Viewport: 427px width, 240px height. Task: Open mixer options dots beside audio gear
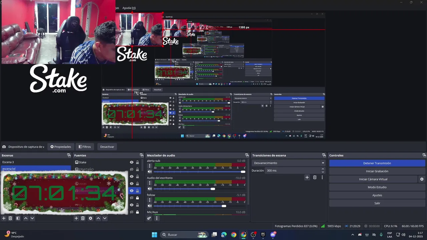156,218
